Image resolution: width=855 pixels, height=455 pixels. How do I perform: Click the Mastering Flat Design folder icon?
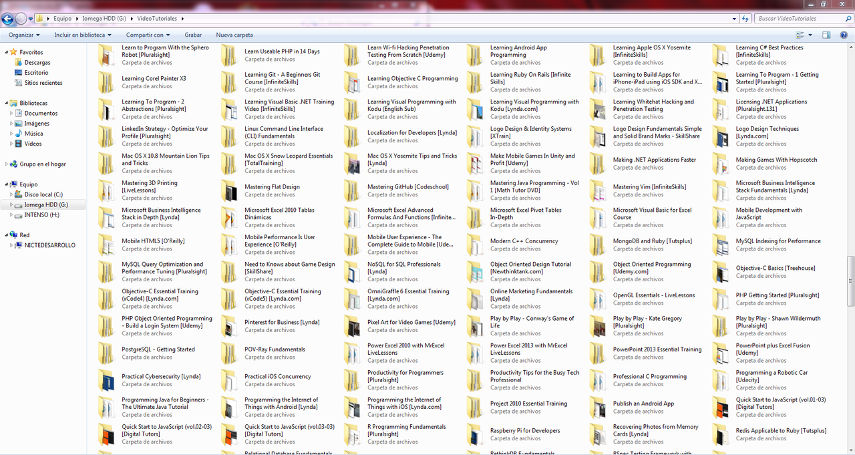pos(229,191)
